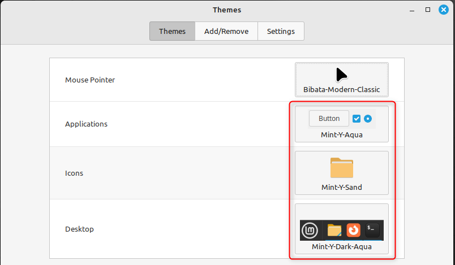This screenshot has width=455, height=265.
Task: Click the terminal icon in Desktop theme preview
Action: 372,230
